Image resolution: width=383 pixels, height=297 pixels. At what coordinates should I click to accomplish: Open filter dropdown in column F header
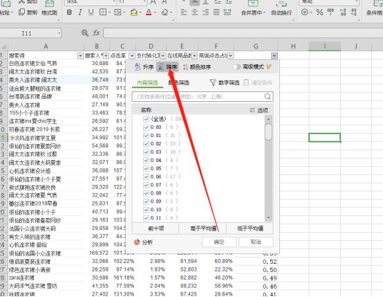click(x=231, y=56)
